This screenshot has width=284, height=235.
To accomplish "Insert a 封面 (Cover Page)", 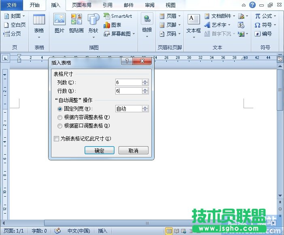I will (x=14, y=16).
